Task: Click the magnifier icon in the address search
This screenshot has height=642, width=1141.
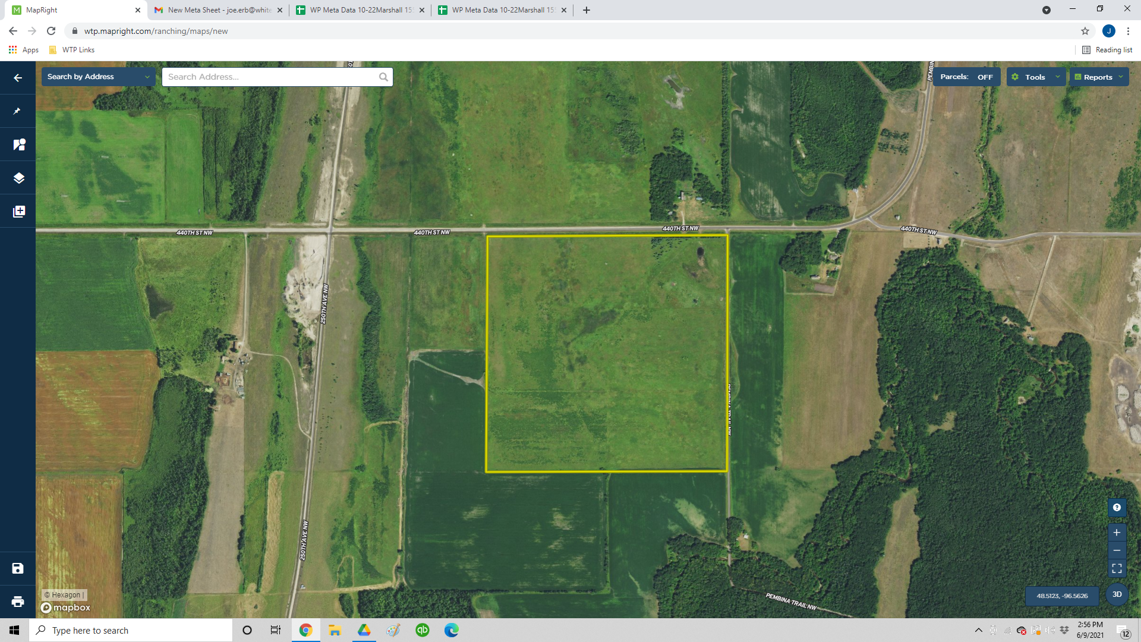Action: click(x=383, y=77)
